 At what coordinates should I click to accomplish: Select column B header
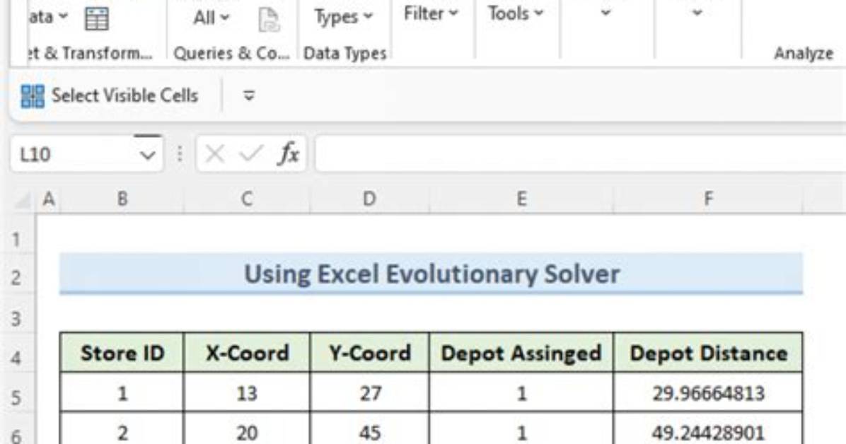click(x=122, y=199)
